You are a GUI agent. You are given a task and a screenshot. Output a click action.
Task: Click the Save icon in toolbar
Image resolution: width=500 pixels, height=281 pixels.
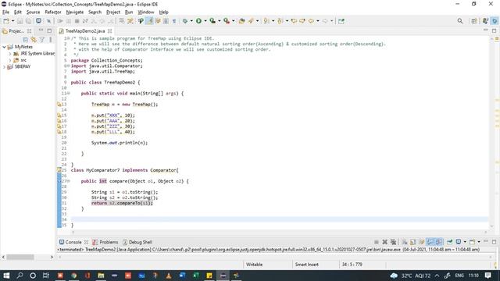[x=20, y=21]
